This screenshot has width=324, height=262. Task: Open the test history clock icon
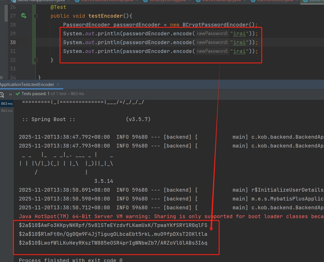click(x=2, y=94)
